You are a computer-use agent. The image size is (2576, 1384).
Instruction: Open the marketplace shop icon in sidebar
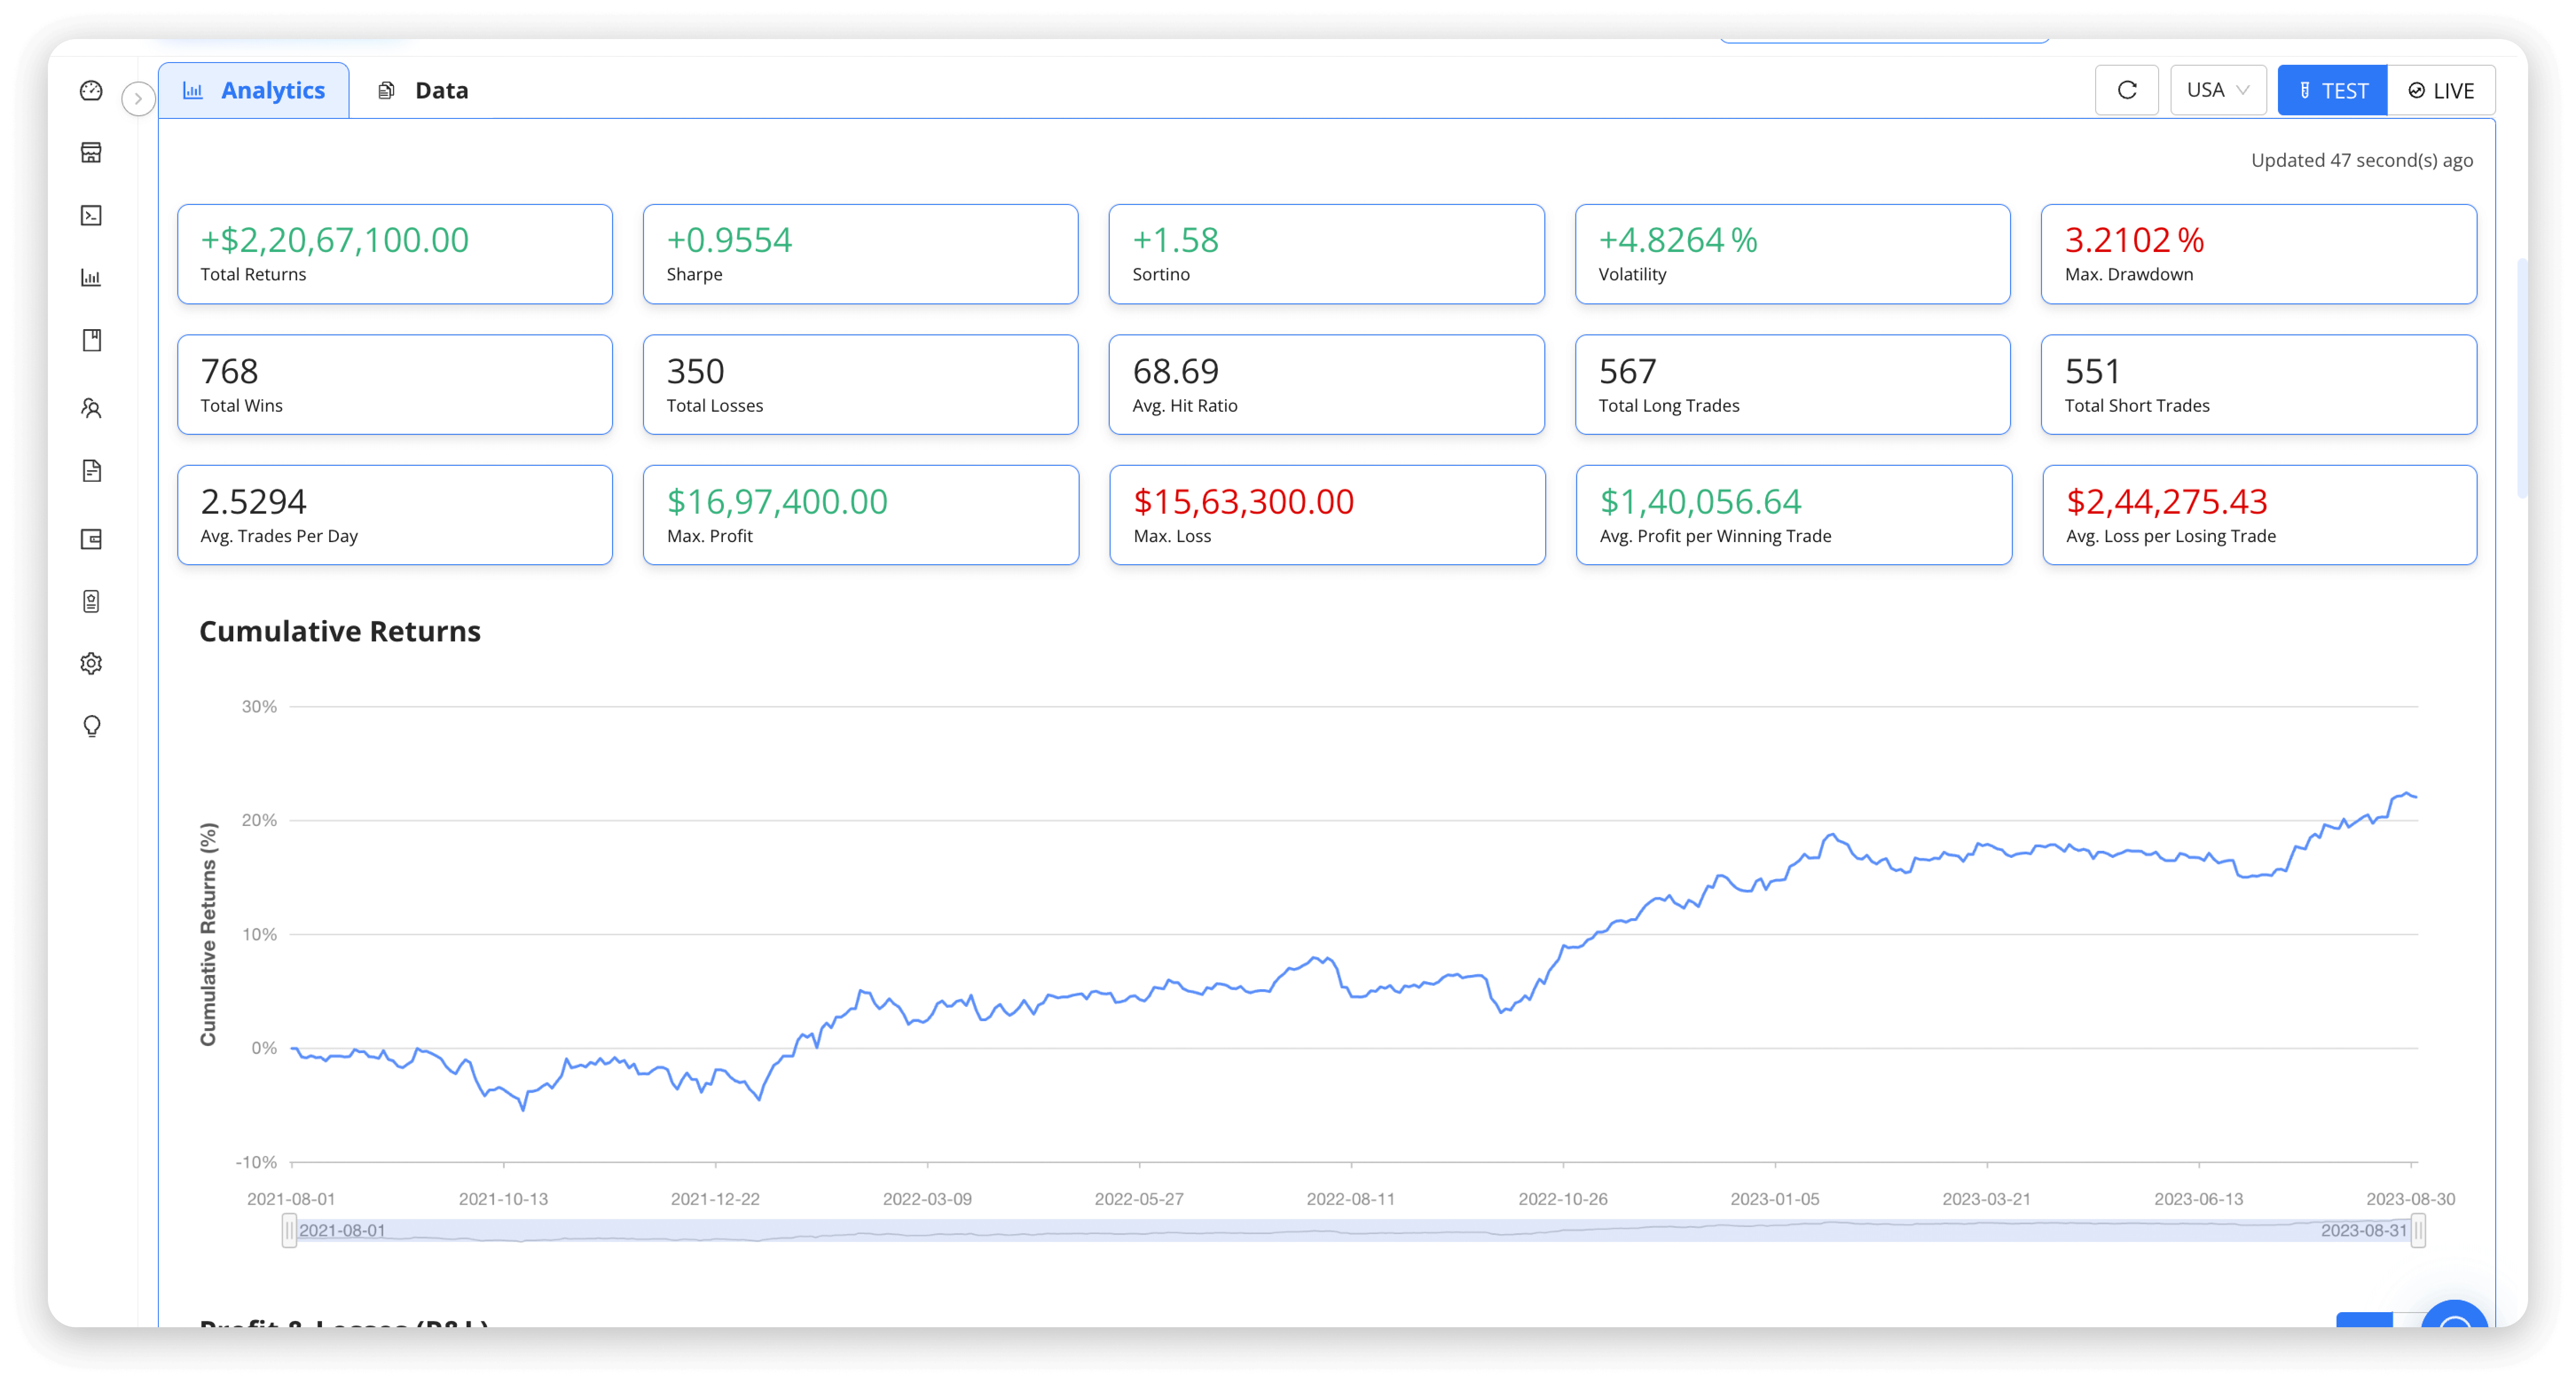[91, 153]
